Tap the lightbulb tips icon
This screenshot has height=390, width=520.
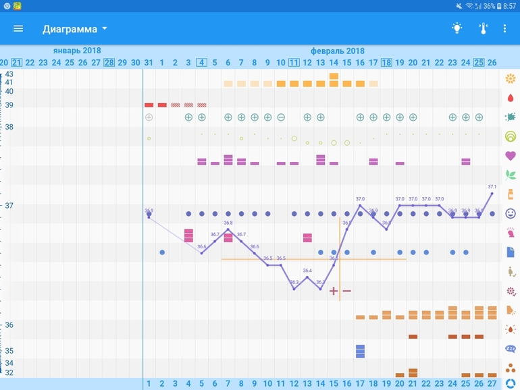tap(457, 28)
